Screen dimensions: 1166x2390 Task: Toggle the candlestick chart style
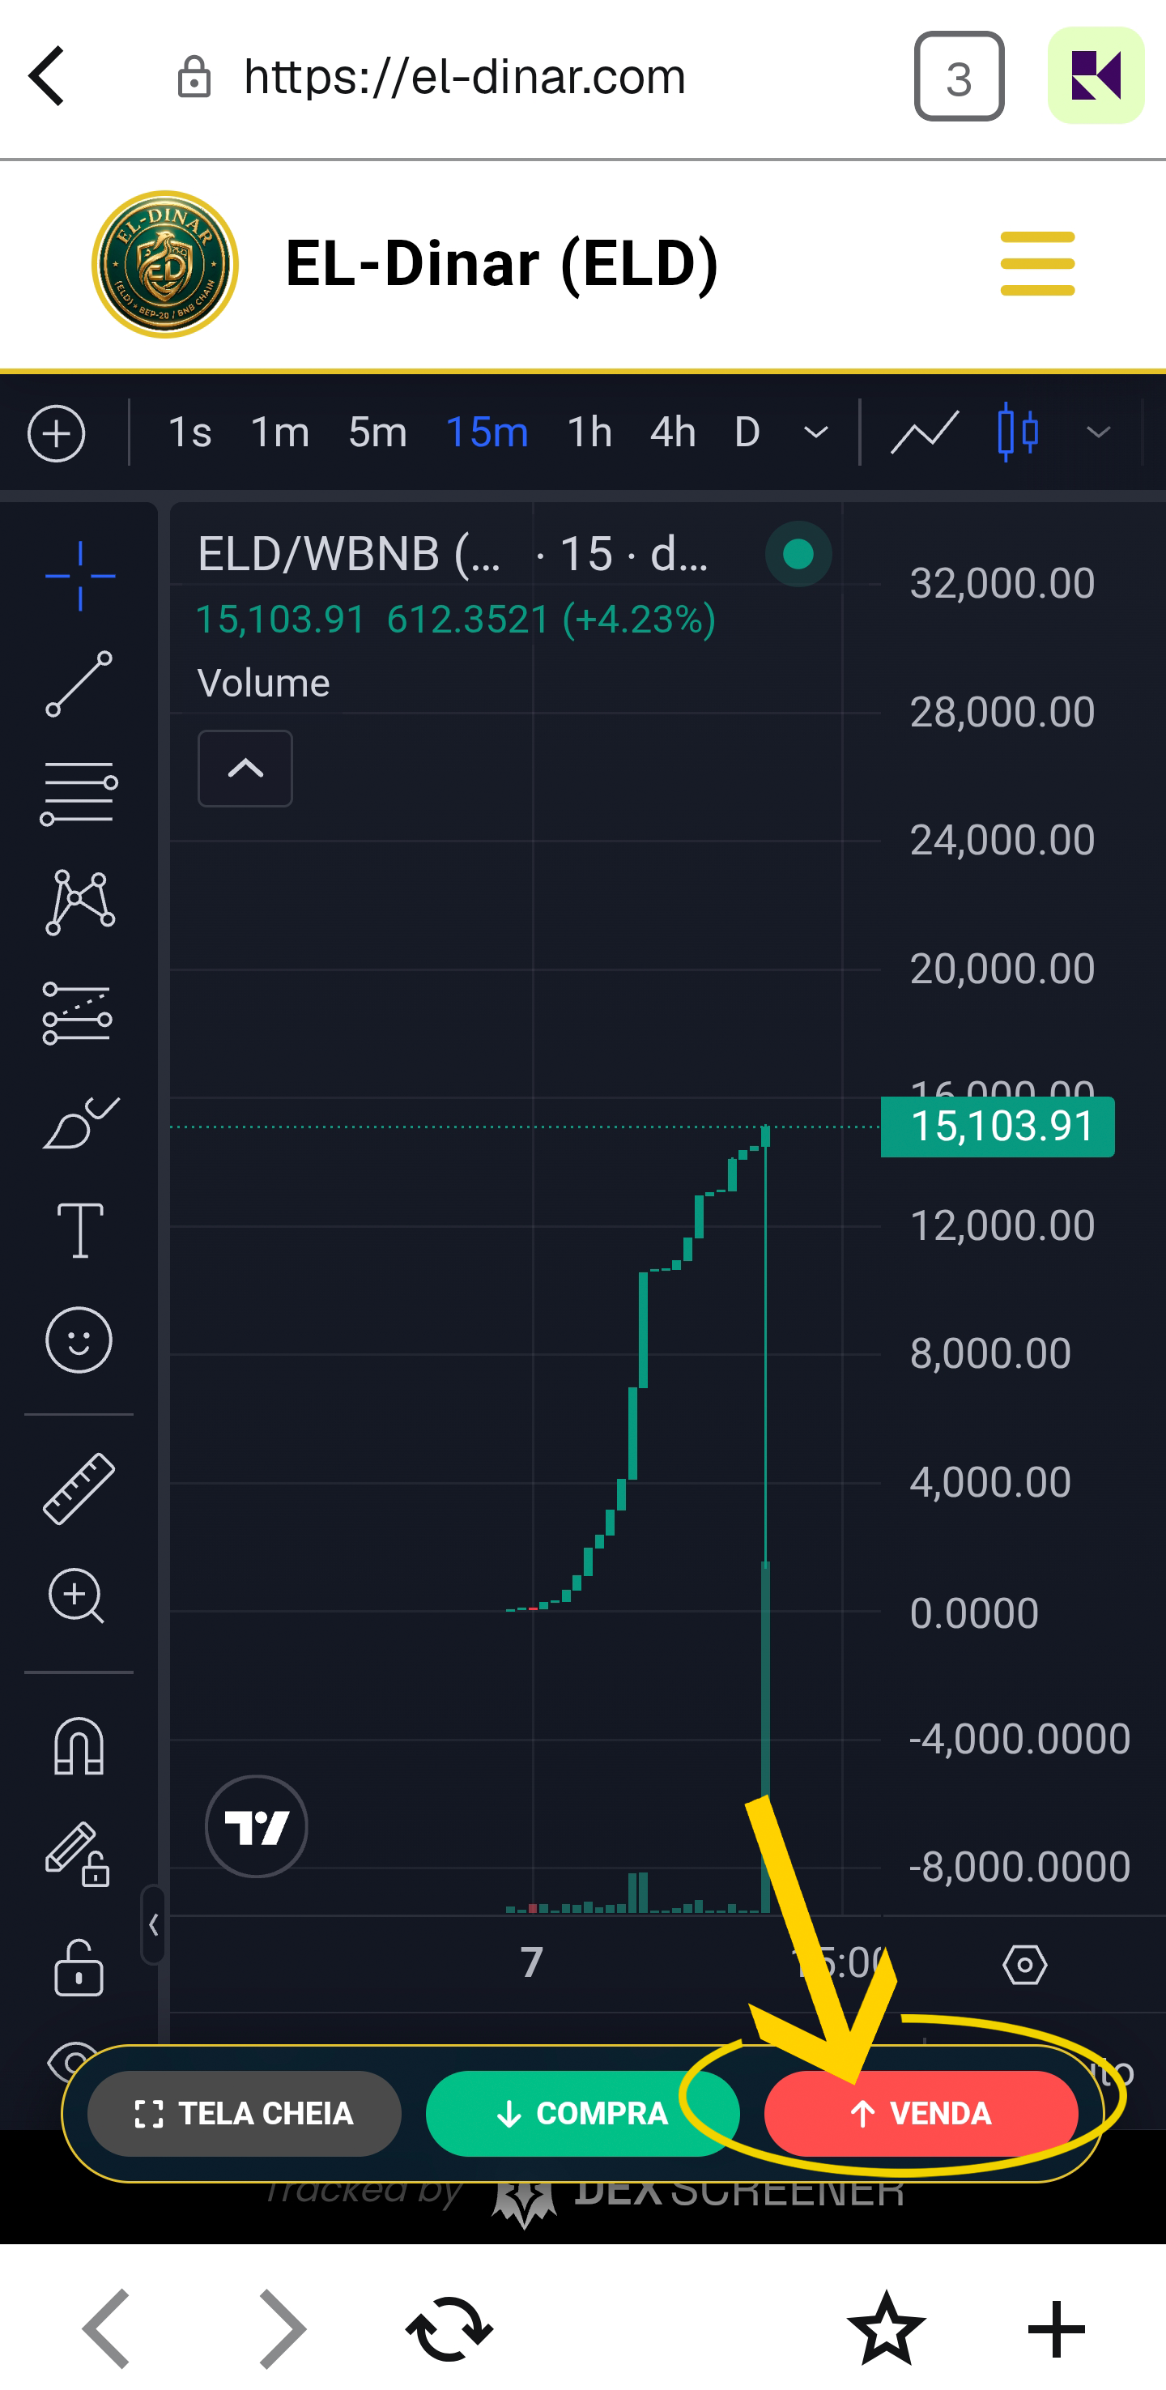tap(1018, 432)
